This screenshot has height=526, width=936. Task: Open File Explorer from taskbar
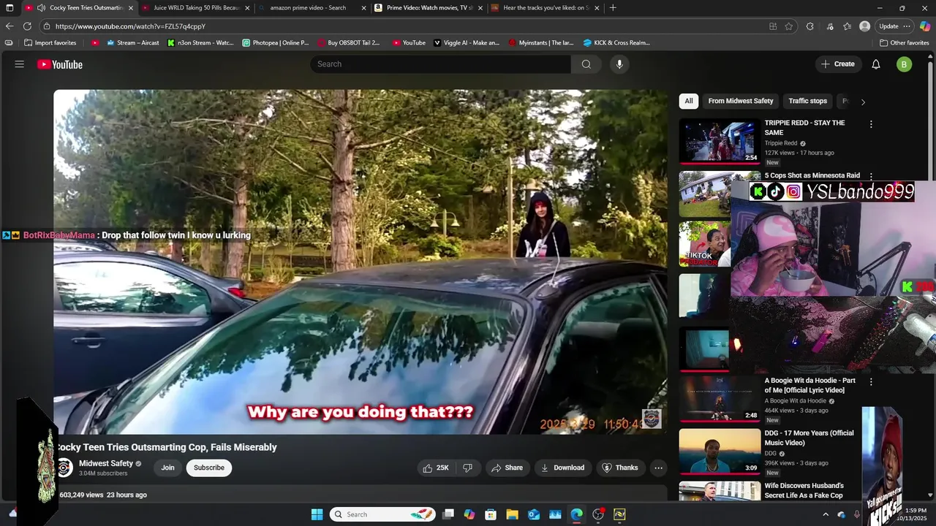coord(513,514)
